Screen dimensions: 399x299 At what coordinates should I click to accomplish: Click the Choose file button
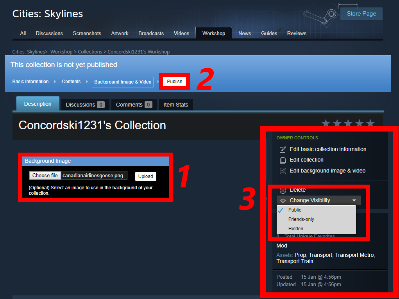(x=45, y=175)
